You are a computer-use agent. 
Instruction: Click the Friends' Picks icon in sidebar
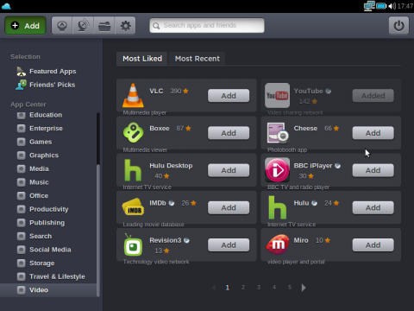(22, 85)
